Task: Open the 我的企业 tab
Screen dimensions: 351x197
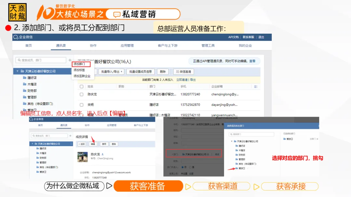Action: coord(245,45)
